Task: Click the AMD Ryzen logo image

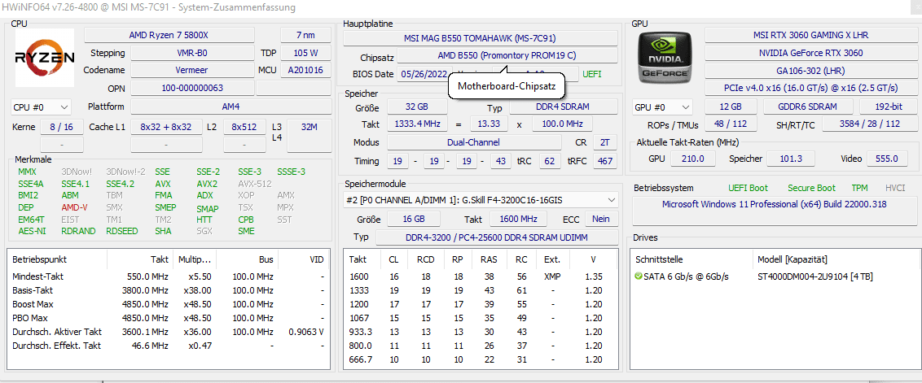Action: pyautogui.click(x=45, y=58)
